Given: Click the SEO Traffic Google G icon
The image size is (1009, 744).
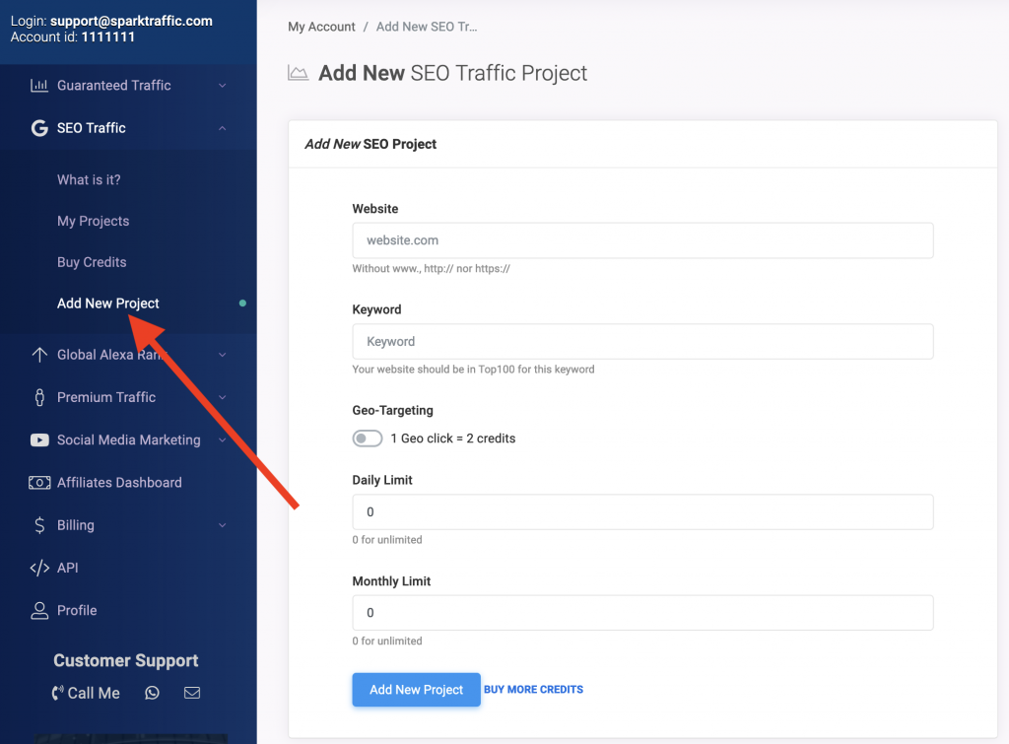Looking at the screenshot, I should point(39,127).
